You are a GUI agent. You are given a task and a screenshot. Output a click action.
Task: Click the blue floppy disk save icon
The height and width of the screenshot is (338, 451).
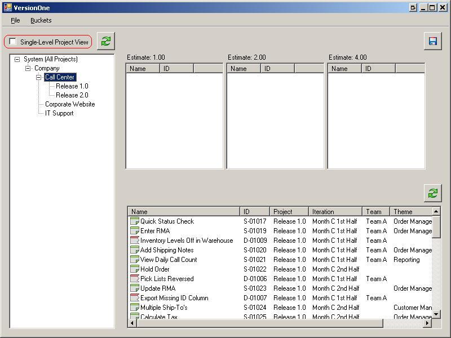[432, 41]
